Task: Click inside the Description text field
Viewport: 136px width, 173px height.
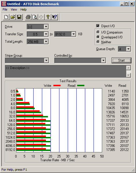Action: pos(66,72)
